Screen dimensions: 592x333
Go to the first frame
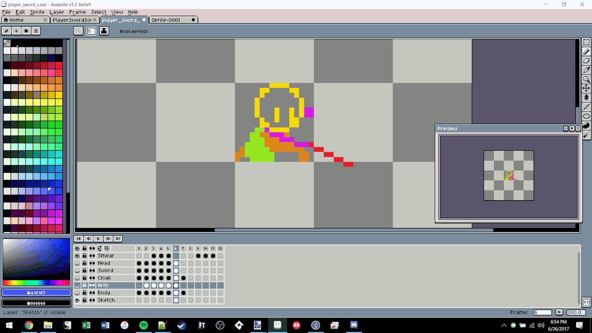coord(79,239)
